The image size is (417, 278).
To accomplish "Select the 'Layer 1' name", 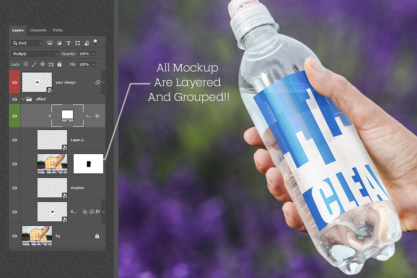I will 77,140.
